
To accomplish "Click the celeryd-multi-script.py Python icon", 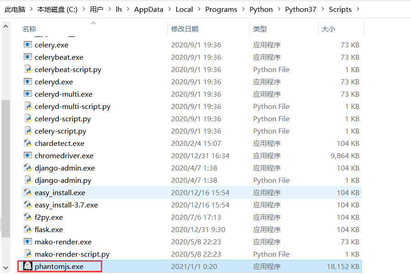I will click(x=28, y=106).
